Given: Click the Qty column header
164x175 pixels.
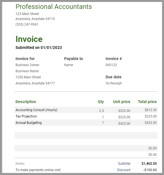Looking at the screenshot, I should click(x=101, y=102).
